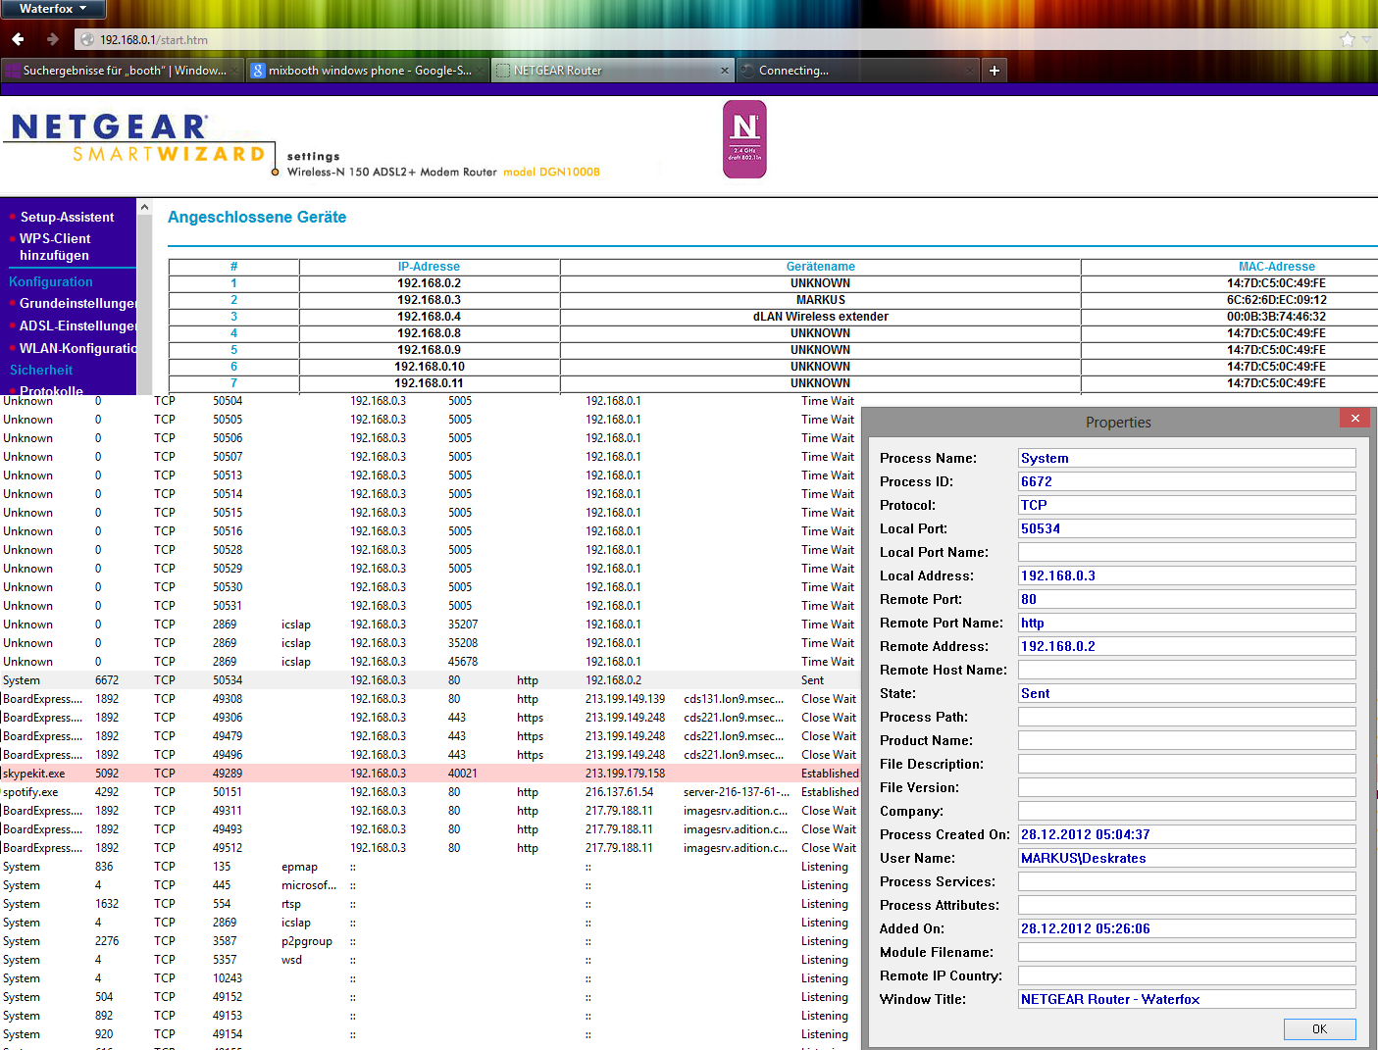Viewport: 1378px width, 1050px height.
Task: Click the up arrow of the sidebar scrollbar
Action: (144, 208)
